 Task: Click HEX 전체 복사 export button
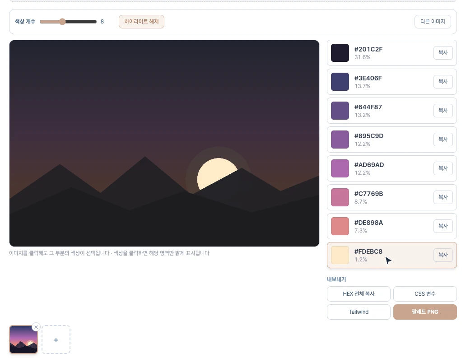[359, 294]
